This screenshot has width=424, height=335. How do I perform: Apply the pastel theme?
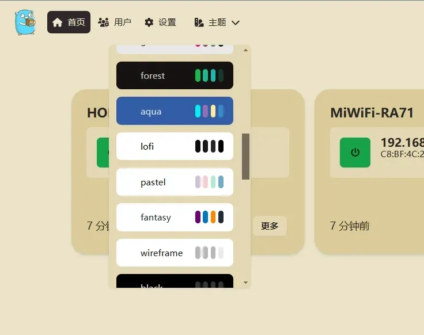[175, 182]
